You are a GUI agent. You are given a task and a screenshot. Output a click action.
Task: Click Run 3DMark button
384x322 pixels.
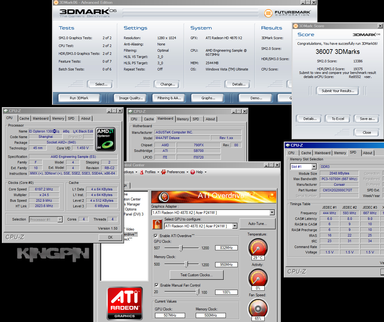tap(79, 98)
